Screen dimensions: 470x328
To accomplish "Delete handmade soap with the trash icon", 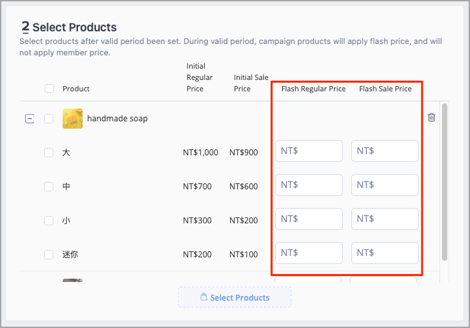I will click(431, 117).
